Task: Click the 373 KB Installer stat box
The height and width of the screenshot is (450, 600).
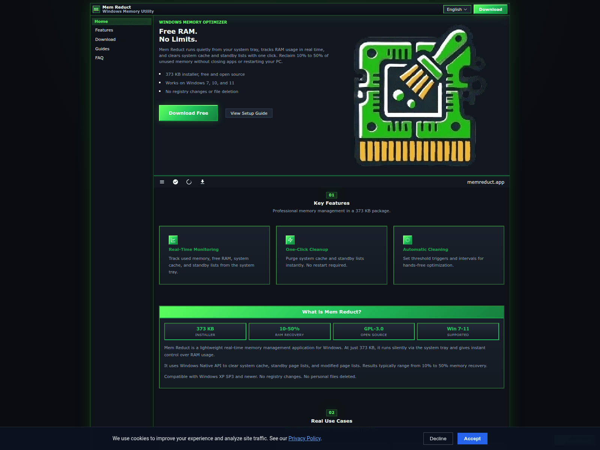Action: coord(205,331)
